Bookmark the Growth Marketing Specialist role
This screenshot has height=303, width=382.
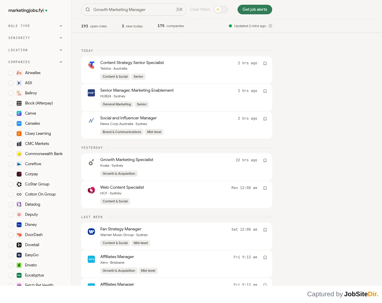[265, 160]
